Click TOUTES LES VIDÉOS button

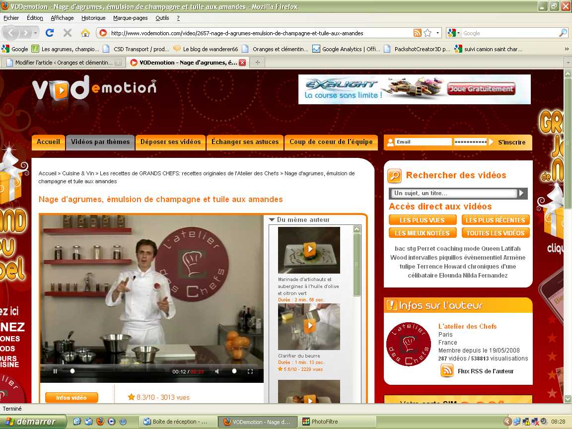[496, 233]
